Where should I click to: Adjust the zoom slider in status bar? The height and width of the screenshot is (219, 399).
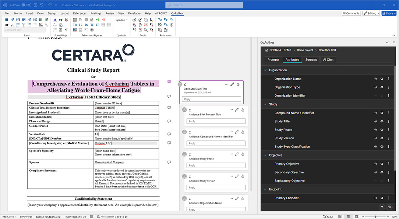click(x=375, y=217)
